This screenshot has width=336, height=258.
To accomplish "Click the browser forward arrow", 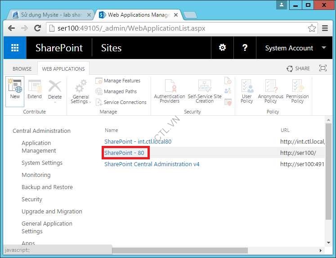I will coord(24,28).
